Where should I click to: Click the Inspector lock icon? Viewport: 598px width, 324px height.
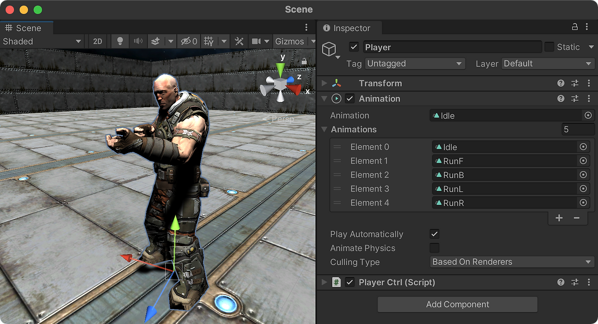click(575, 27)
